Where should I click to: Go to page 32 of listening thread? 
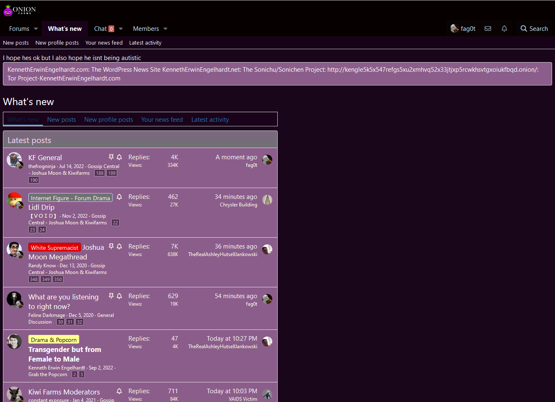[x=80, y=322]
